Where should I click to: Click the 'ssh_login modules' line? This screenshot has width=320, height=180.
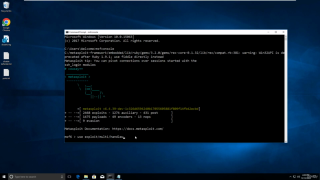click(x=80, y=65)
